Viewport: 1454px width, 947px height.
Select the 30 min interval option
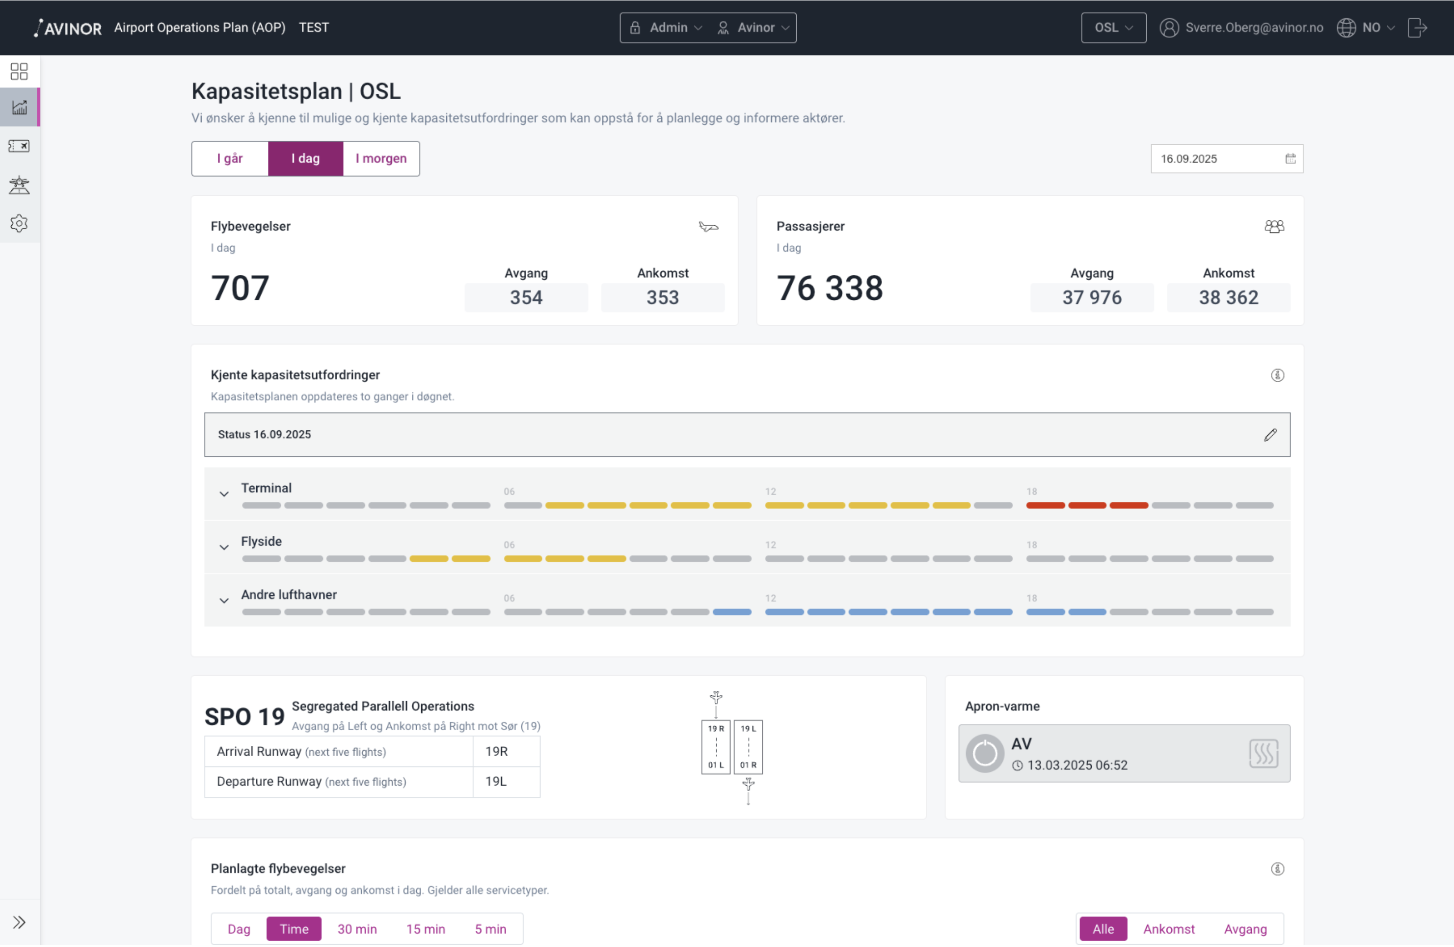pos(357,930)
